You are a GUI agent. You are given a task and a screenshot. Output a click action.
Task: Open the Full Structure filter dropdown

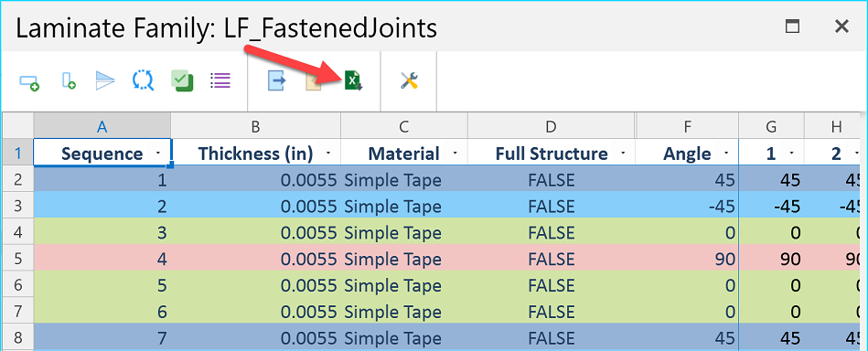pos(623,154)
